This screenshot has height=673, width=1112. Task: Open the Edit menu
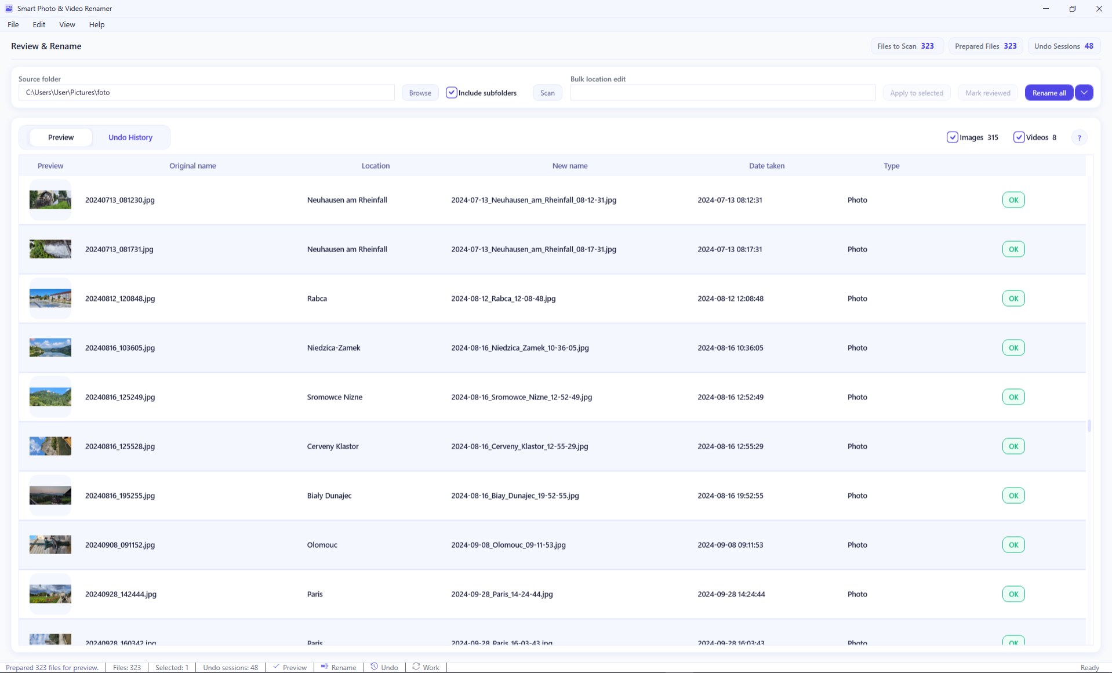(39, 24)
